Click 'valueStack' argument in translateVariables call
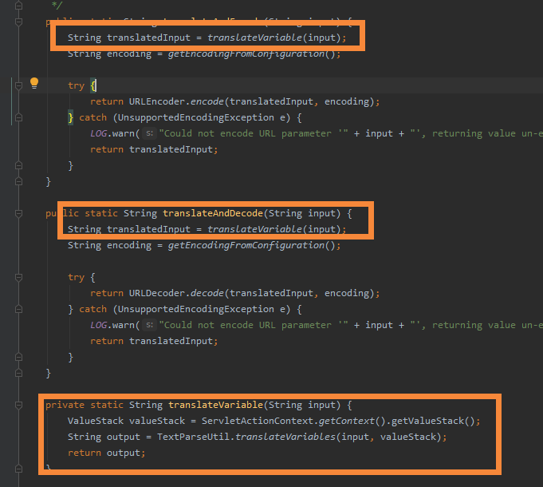The image size is (543, 487). click(408, 437)
